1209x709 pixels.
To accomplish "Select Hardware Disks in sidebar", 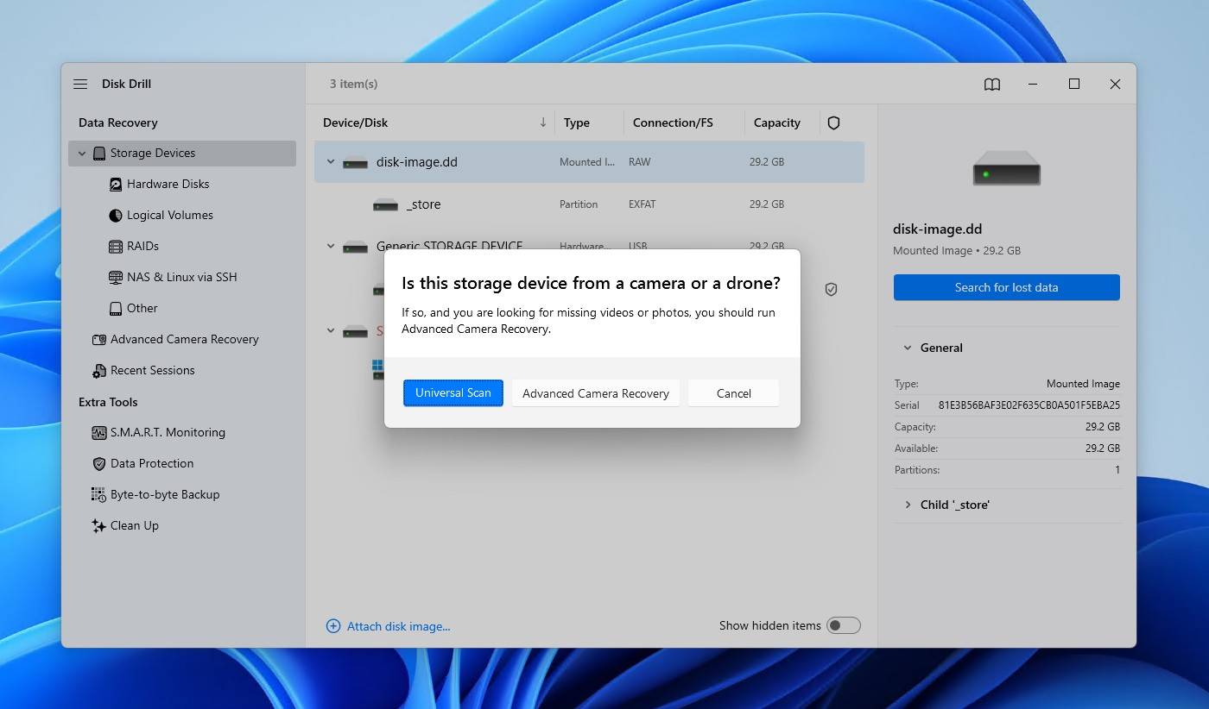I will (x=168, y=185).
